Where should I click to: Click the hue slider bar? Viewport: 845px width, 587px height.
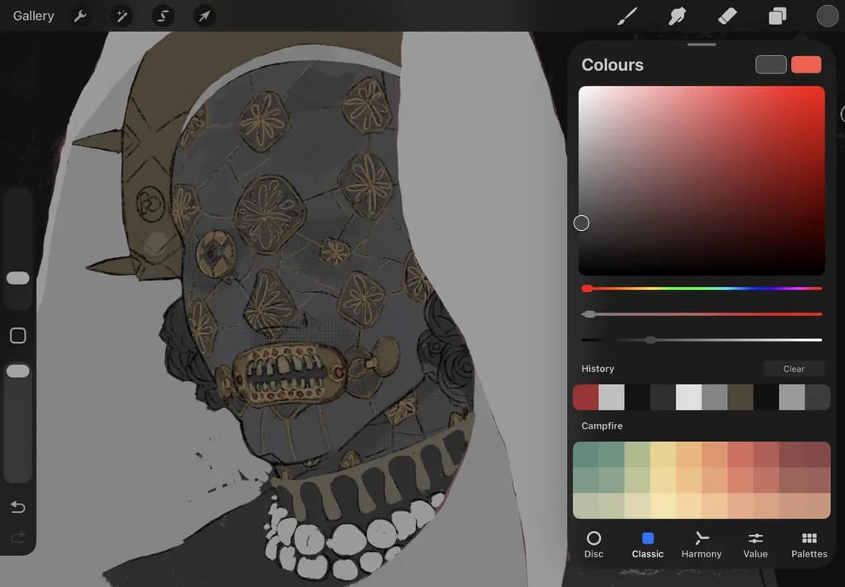pyautogui.click(x=701, y=289)
